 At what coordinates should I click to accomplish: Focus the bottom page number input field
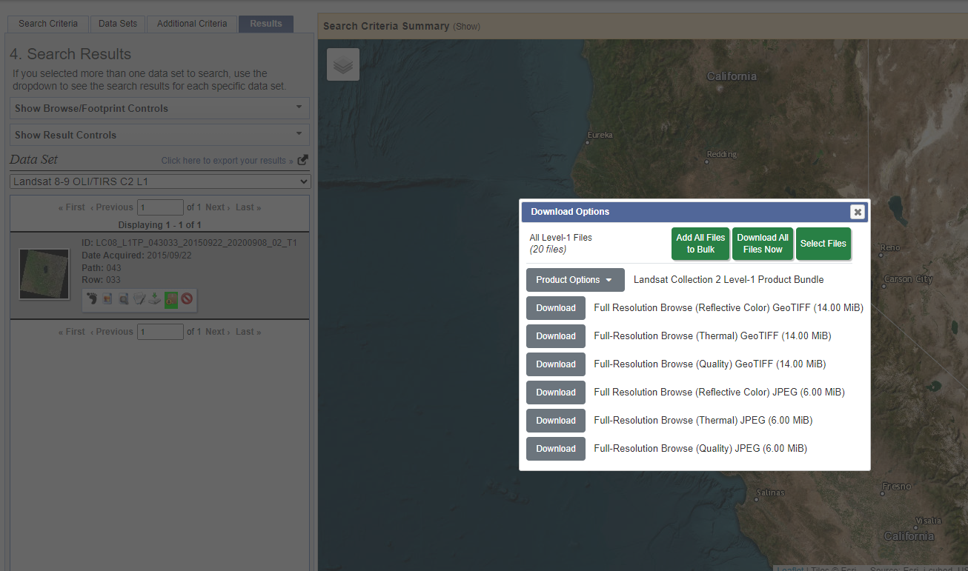coord(160,332)
